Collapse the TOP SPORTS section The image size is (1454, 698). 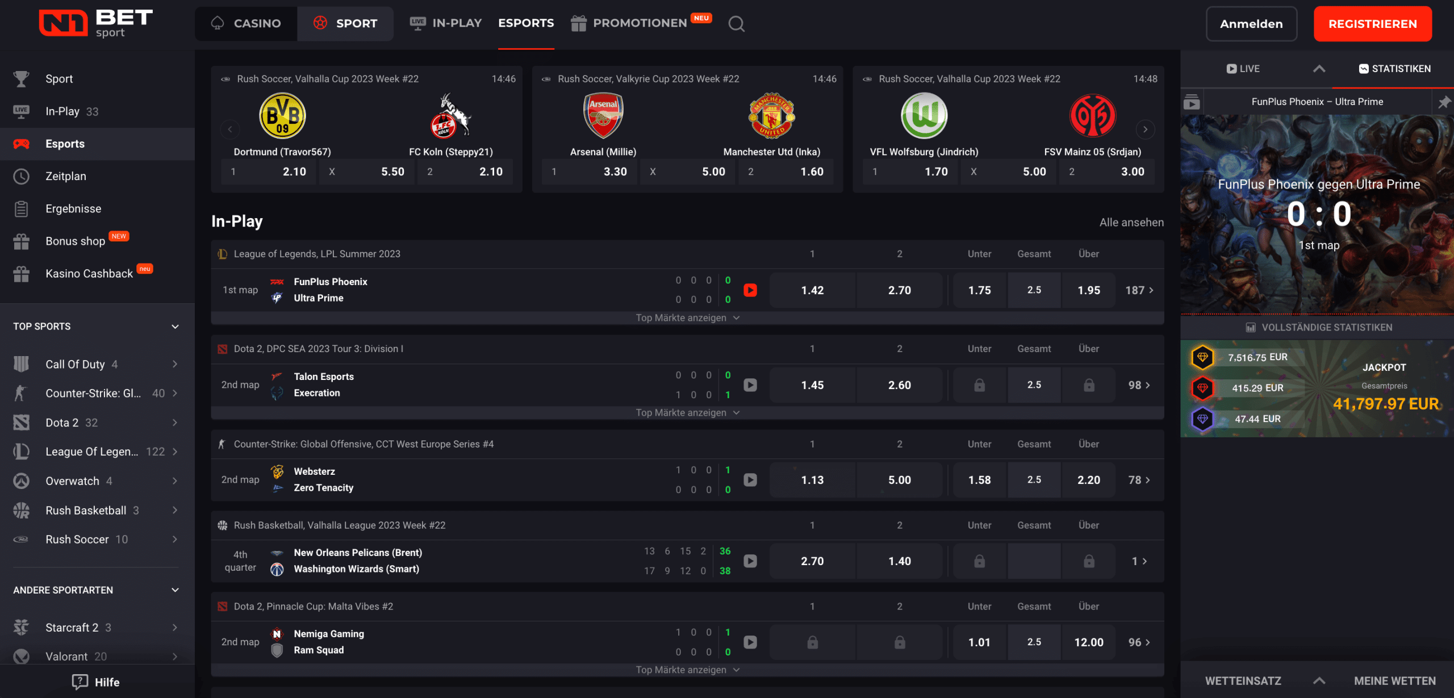tap(175, 327)
